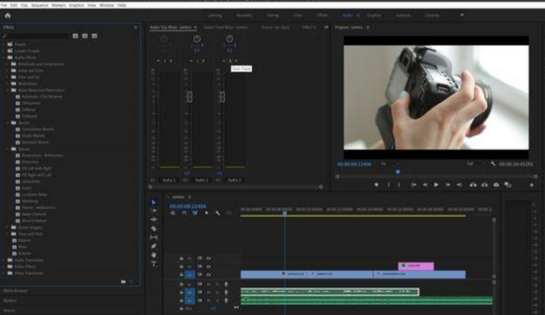Click the pink Subtitle clip in the timeline
The width and height of the screenshot is (545, 315).
416,265
